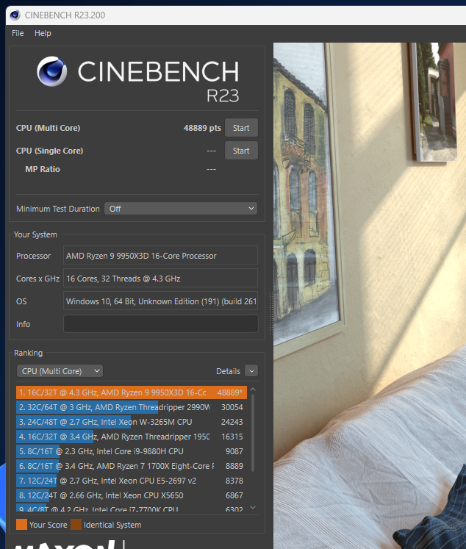The height and width of the screenshot is (549, 466).
Task: Select the Intel Core i9-9880H ranking row
Action: tap(132, 451)
